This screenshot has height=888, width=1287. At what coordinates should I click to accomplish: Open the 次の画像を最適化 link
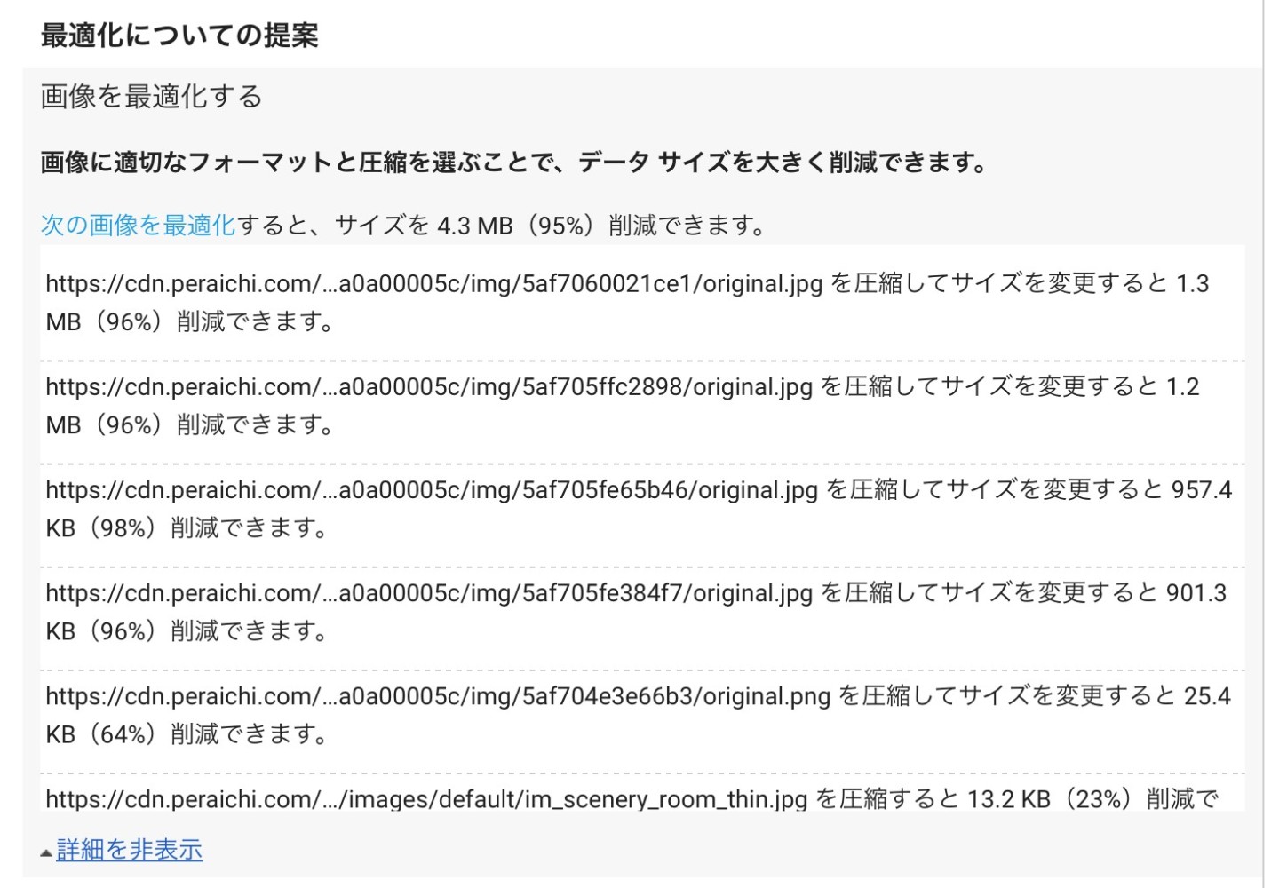138,226
